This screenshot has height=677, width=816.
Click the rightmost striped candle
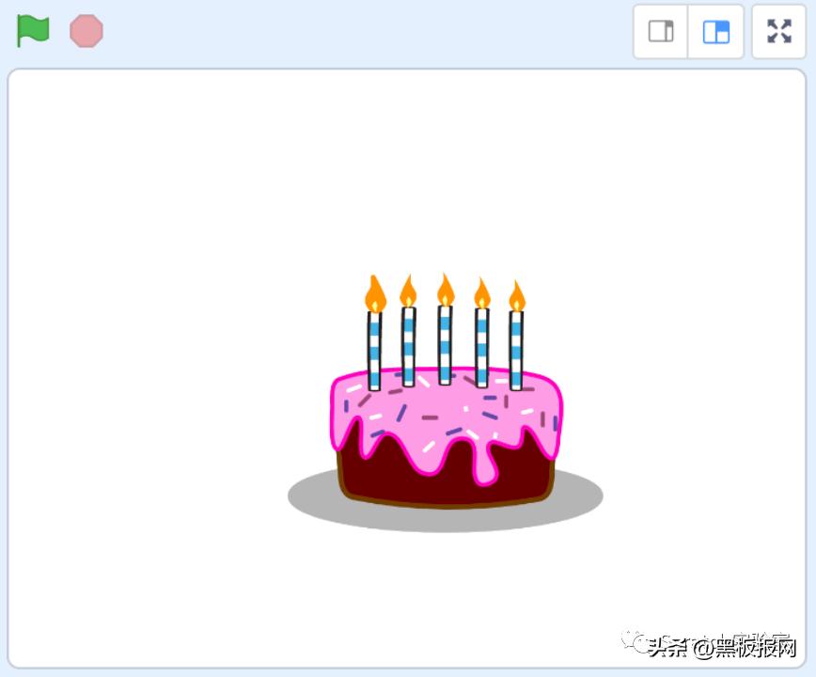(x=516, y=350)
